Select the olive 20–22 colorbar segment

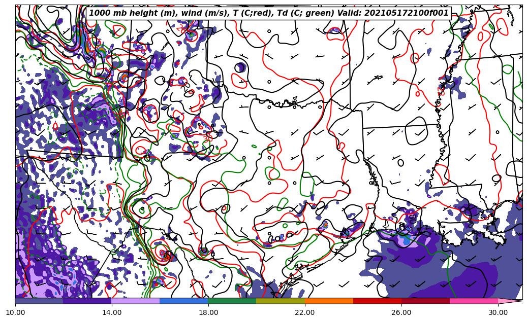pyautogui.click(x=281, y=301)
